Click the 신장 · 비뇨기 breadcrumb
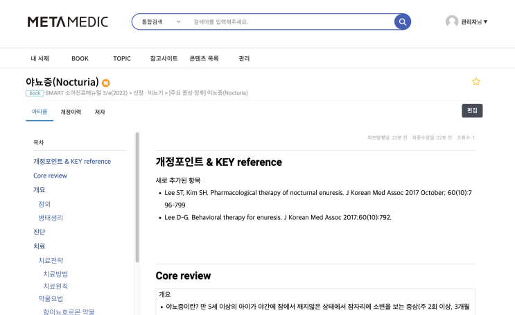 pos(148,93)
